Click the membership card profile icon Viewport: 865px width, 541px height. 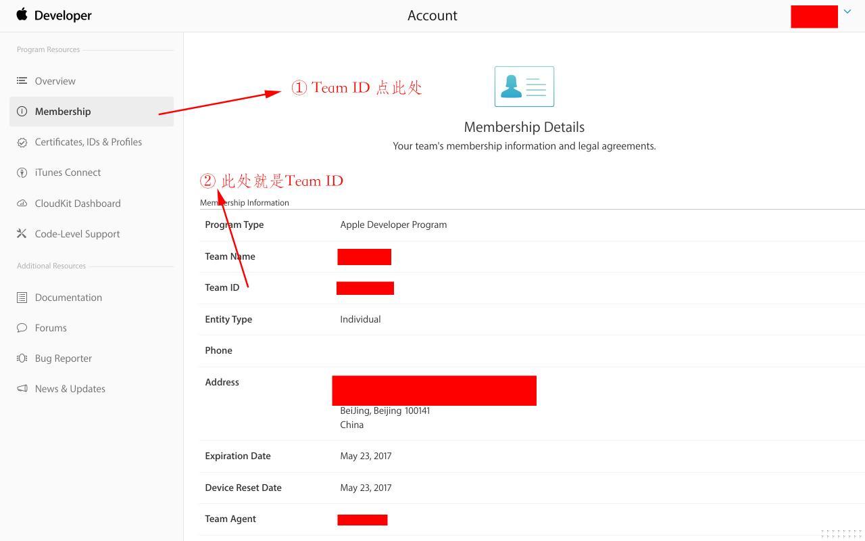(x=524, y=87)
